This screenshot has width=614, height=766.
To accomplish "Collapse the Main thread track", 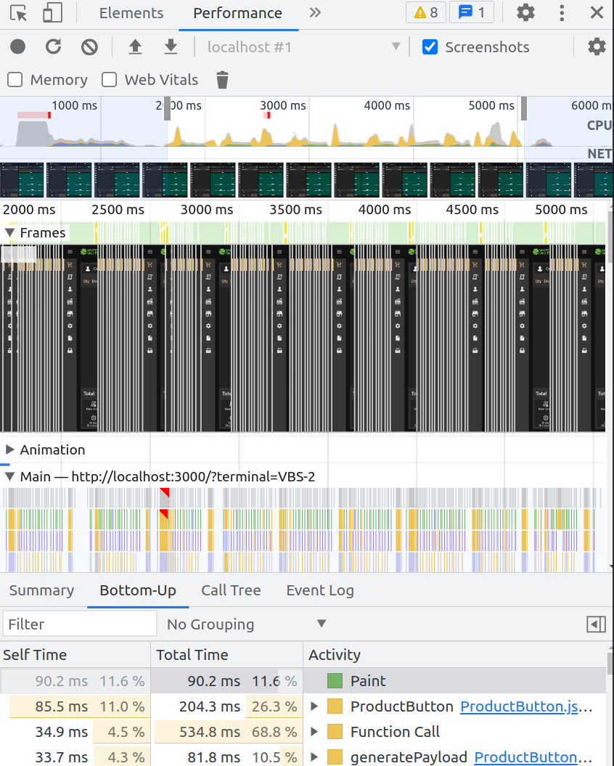I will (9, 476).
